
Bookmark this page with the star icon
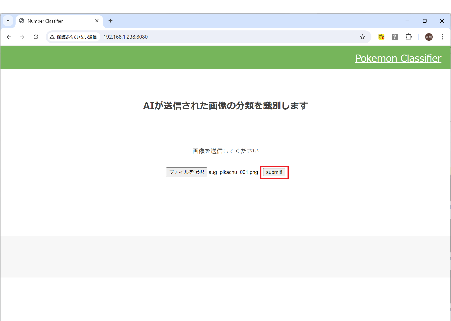(362, 37)
